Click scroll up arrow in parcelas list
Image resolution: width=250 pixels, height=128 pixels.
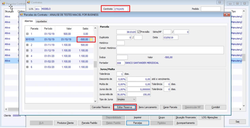pyautogui.click(x=95, y=28)
